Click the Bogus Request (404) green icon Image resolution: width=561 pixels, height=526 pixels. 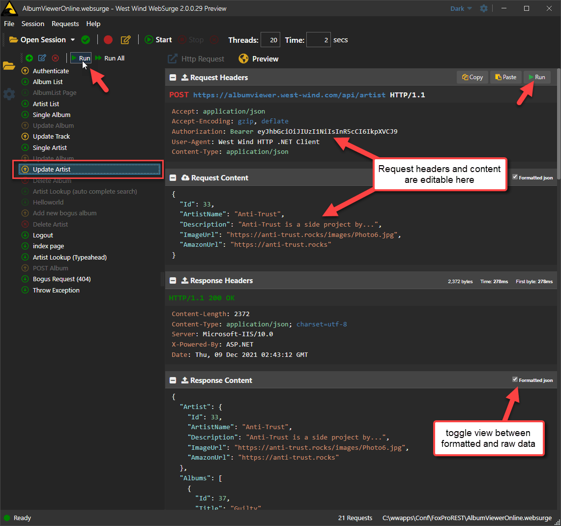(25, 279)
